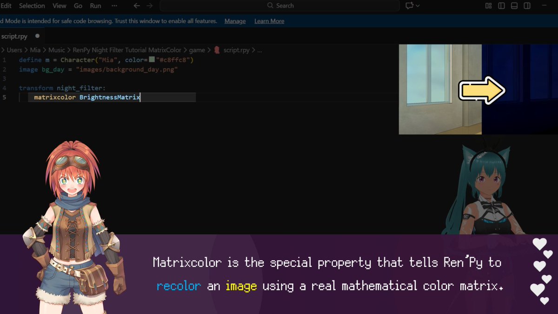The height and width of the screenshot is (314, 558).
Task: Minimize the VS Code window
Action: point(545,6)
